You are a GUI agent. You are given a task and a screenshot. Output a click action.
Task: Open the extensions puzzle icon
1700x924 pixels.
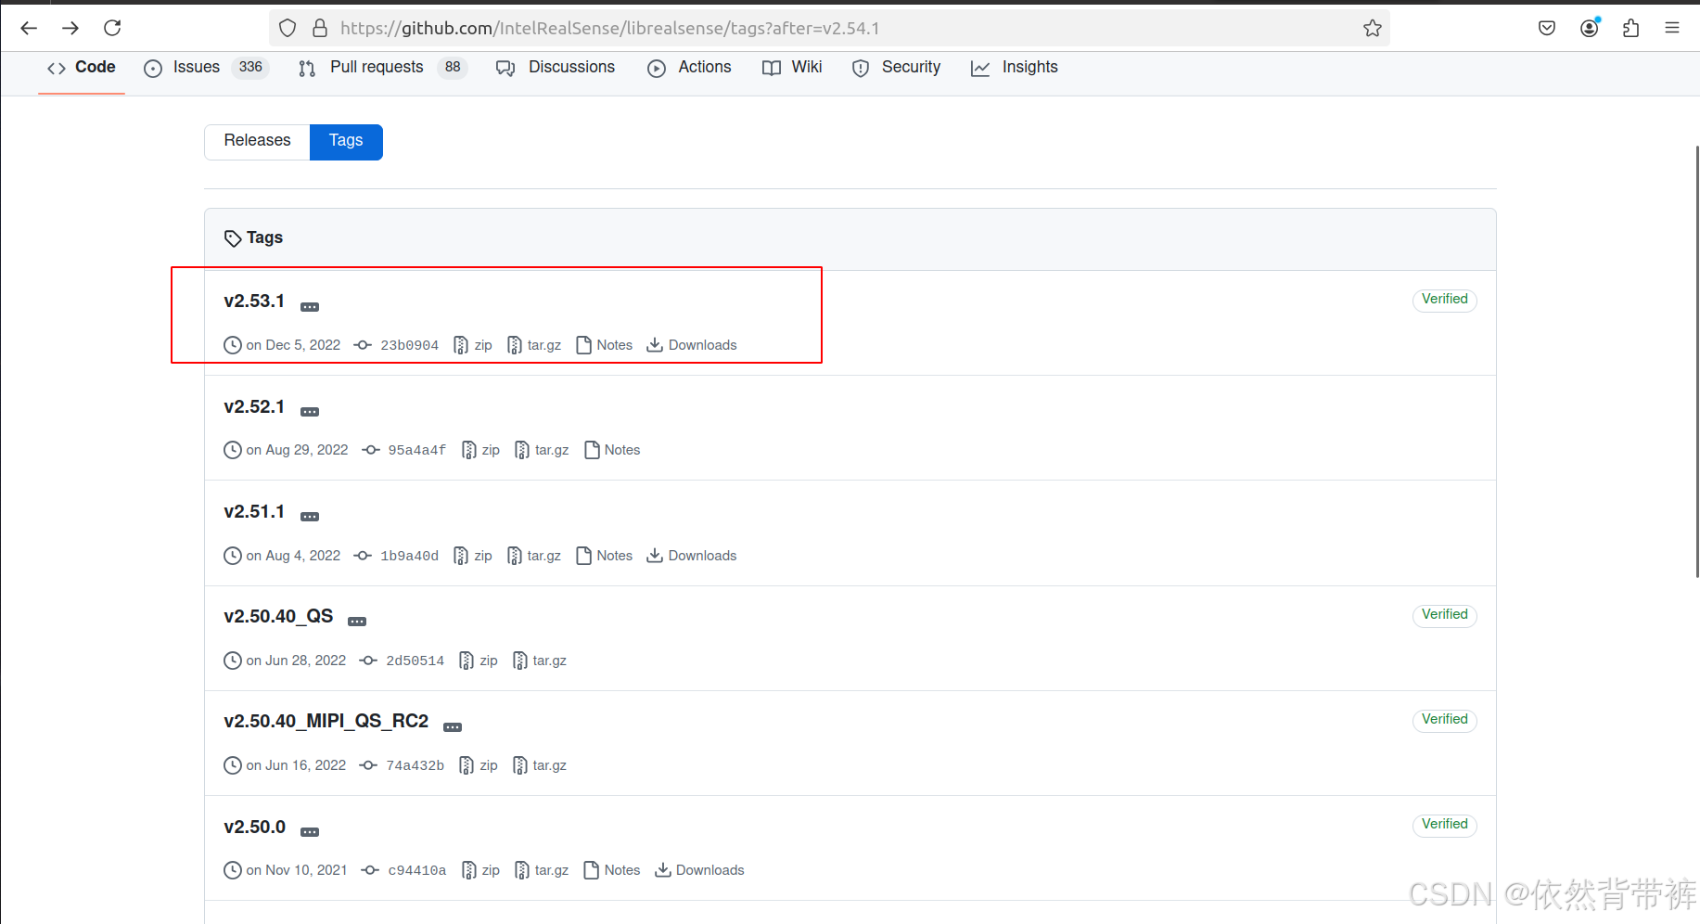coord(1631,28)
